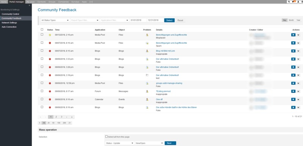This screenshot has height=146, width=303.
Task: Click the blue X action for groups-add-manage-sharing row
Action: (x=293, y=83)
